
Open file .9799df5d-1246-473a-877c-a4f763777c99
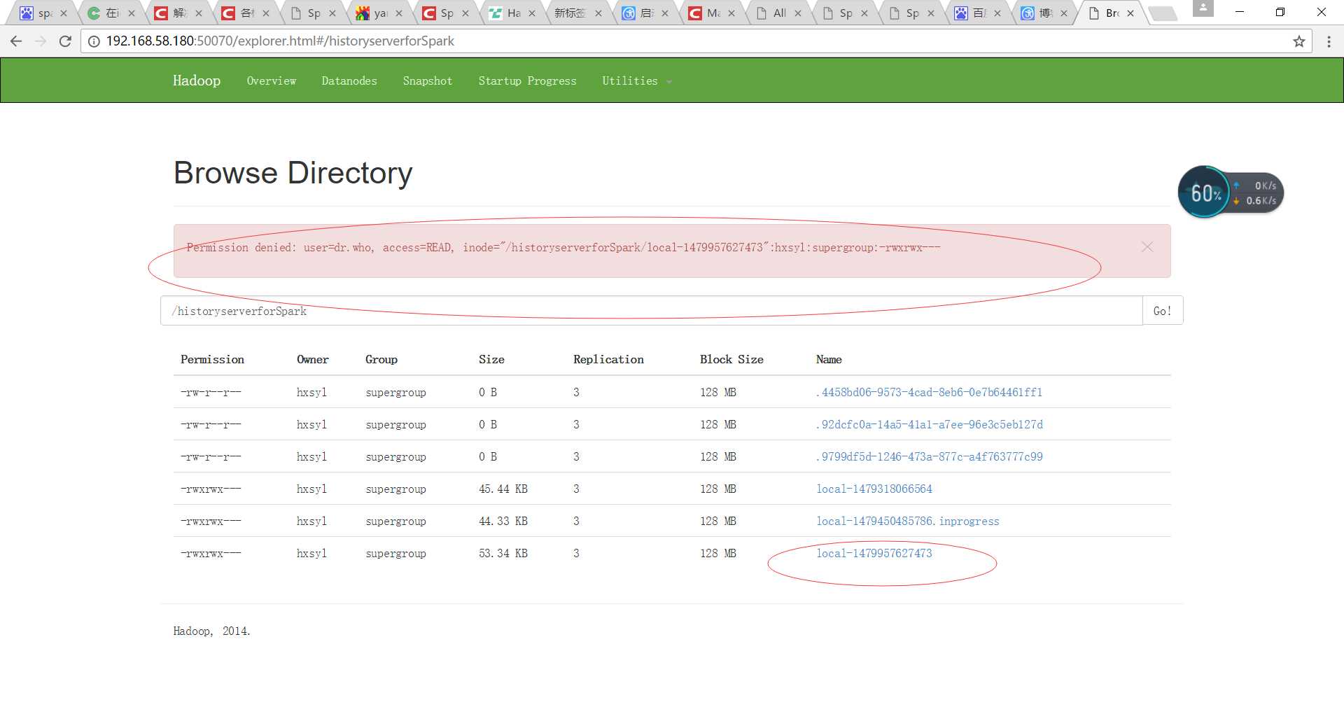929,456
